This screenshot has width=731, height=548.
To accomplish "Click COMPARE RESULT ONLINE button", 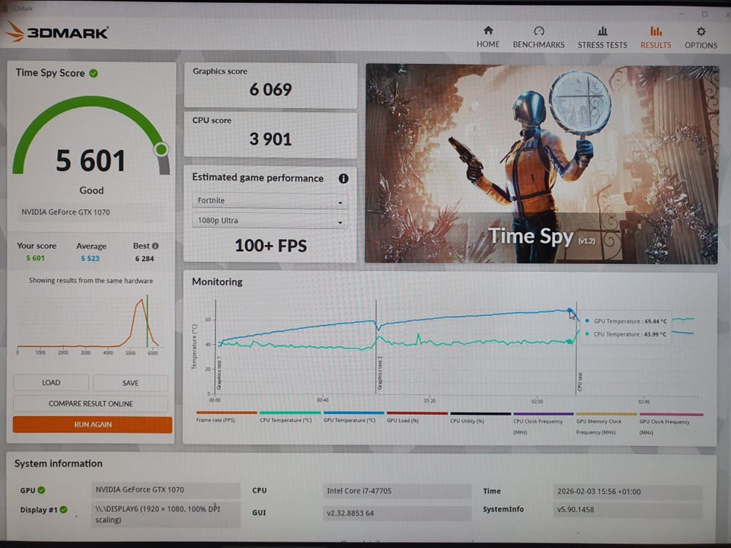I will (91, 403).
